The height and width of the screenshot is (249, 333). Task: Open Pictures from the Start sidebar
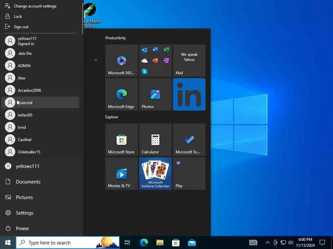point(42,197)
